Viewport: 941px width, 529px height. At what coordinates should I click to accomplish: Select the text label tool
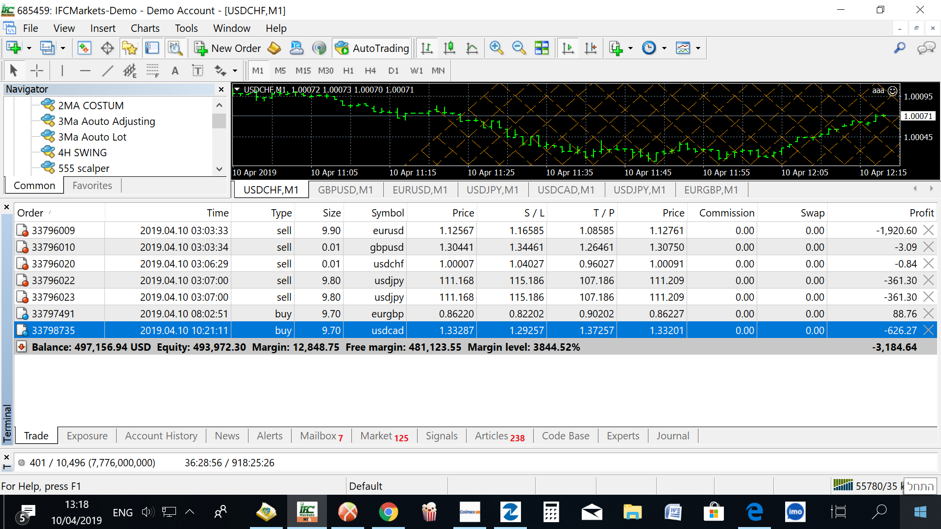pyautogui.click(x=198, y=71)
